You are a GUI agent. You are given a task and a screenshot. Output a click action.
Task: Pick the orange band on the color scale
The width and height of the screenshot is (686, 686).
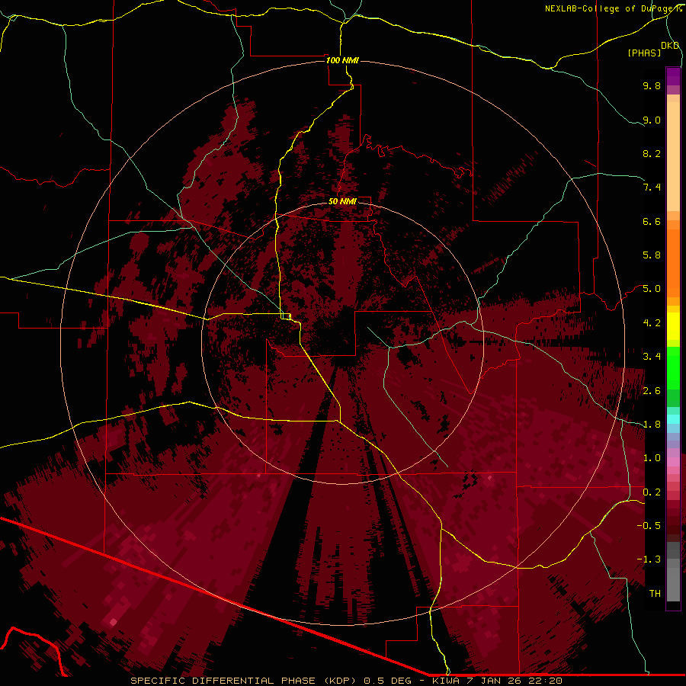pos(673,264)
